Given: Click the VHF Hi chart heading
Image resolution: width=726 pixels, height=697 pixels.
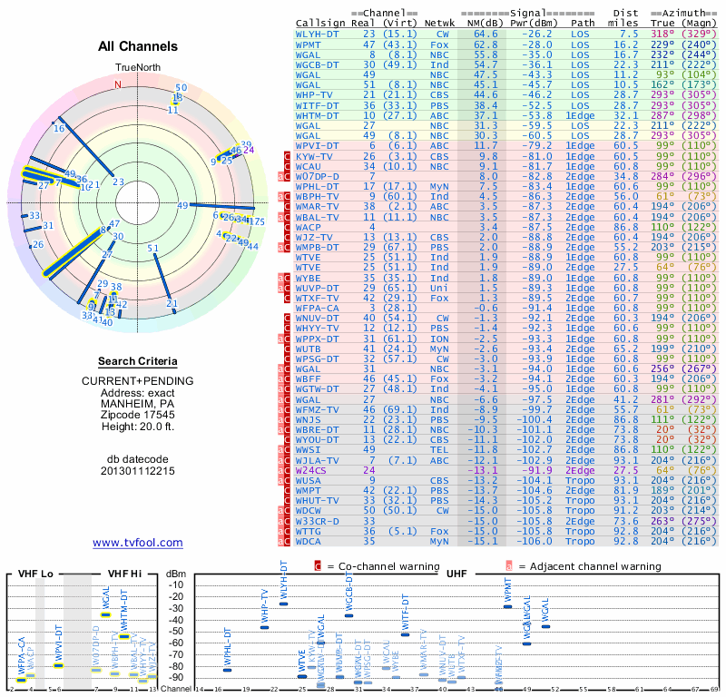Looking at the screenshot, I should pos(124,574).
